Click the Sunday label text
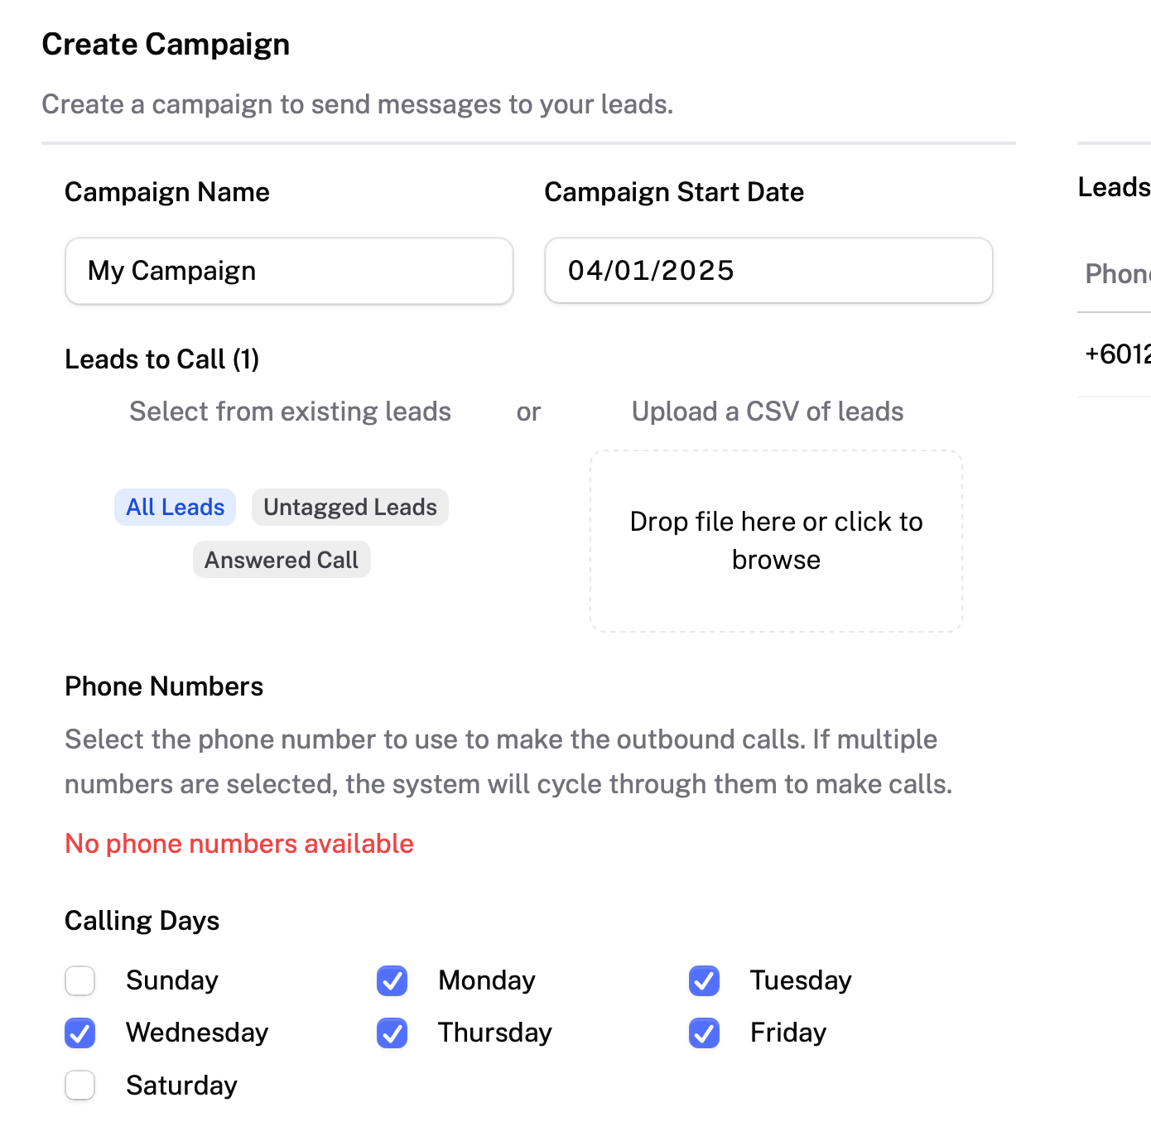 click(x=172, y=980)
